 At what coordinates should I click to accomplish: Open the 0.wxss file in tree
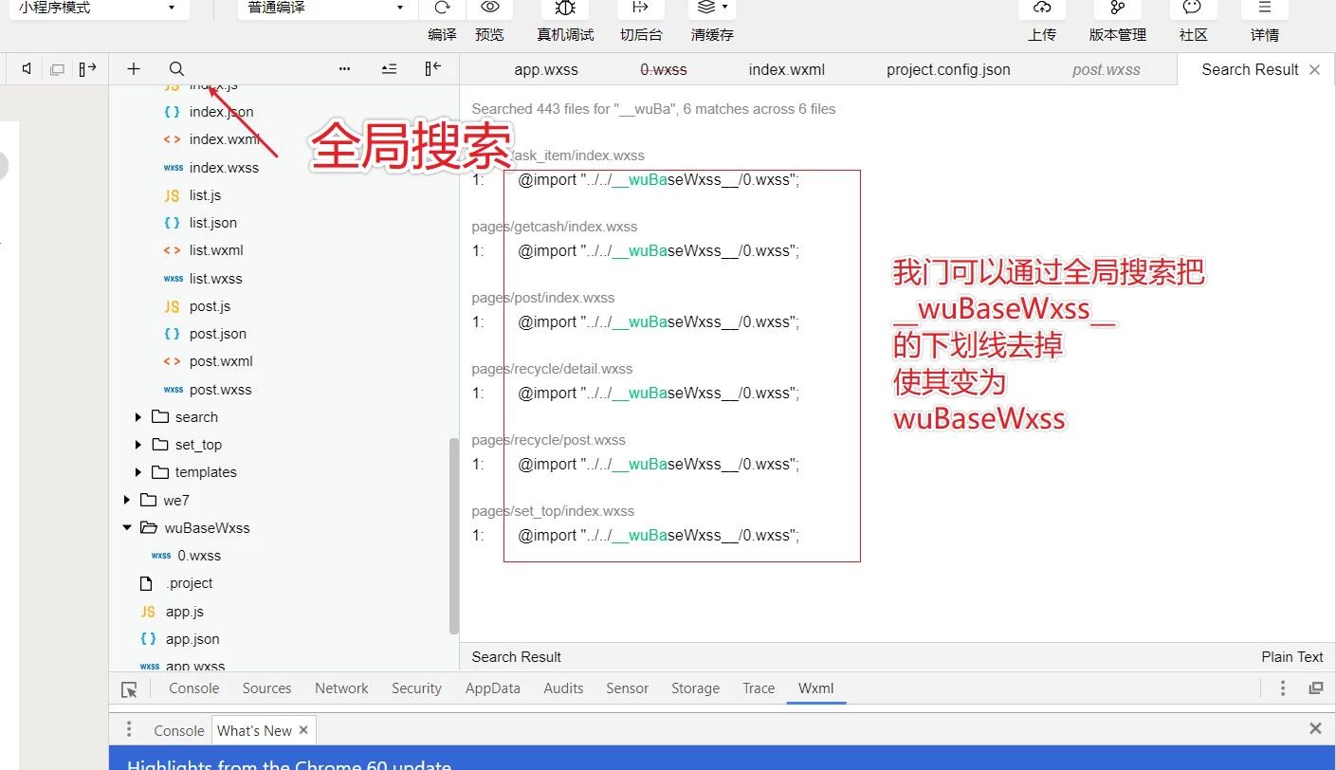coord(199,556)
